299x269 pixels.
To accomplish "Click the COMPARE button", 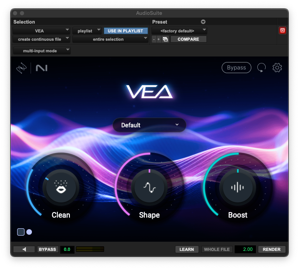I will (188, 39).
